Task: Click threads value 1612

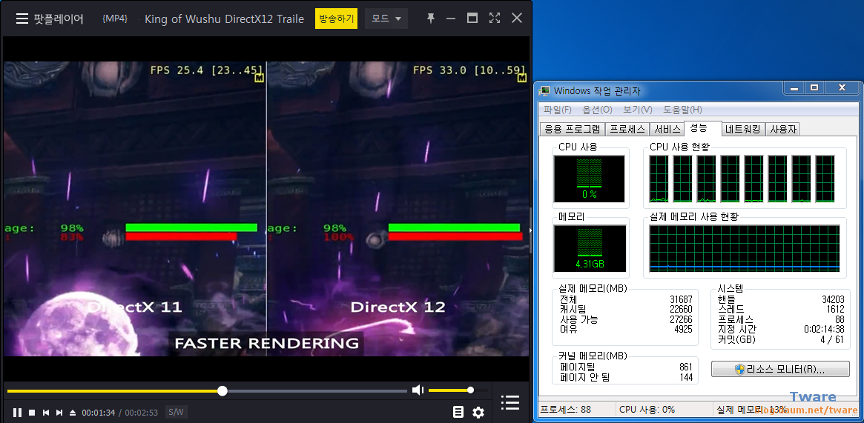Action: pos(835,310)
